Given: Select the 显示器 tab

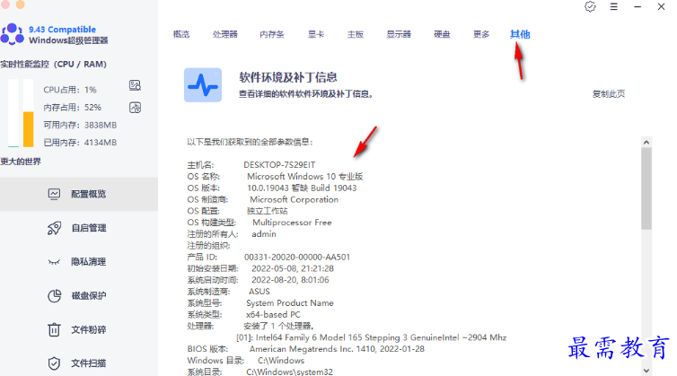Looking at the screenshot, I should (399, 34).
